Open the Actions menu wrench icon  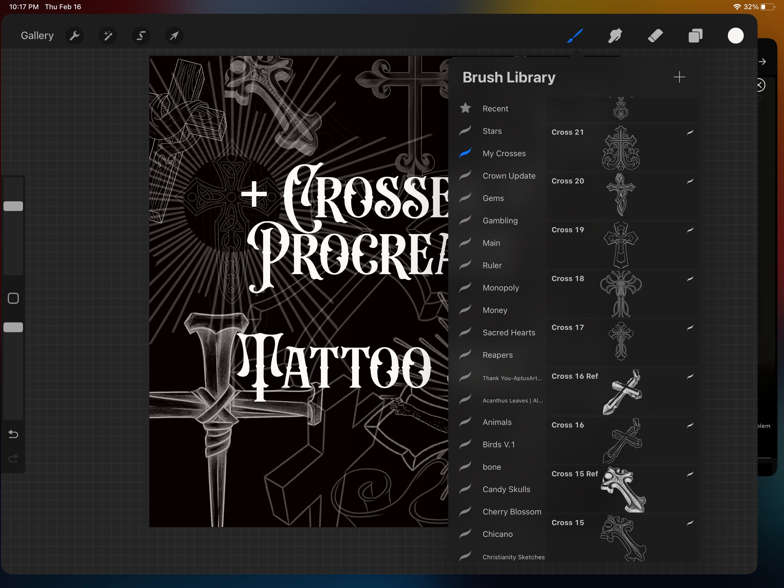click(75, 36)
